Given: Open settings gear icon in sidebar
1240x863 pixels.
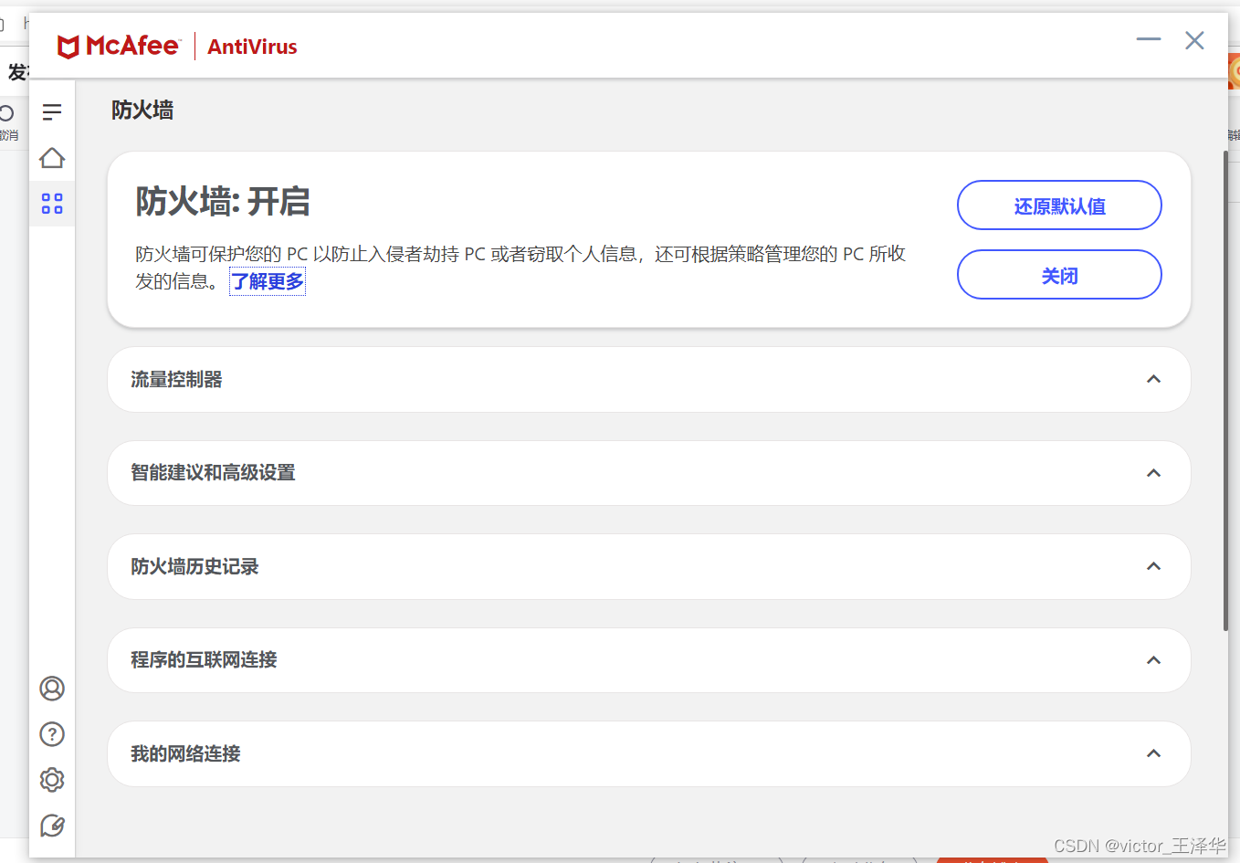Looking at the screenshot, I should tap(52, 780).
